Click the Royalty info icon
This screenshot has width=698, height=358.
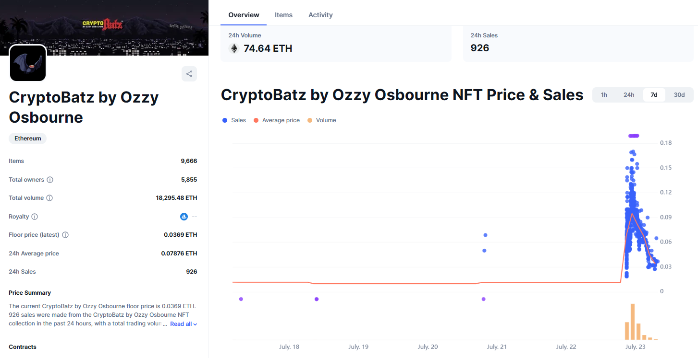(x=35, y=217)
